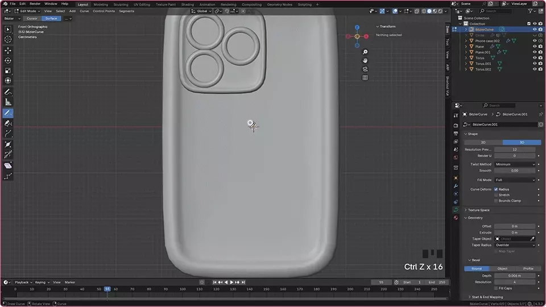Screen dimensions: 546x307
Task: Toggle camera view icon in viewport
Action: 365,69
